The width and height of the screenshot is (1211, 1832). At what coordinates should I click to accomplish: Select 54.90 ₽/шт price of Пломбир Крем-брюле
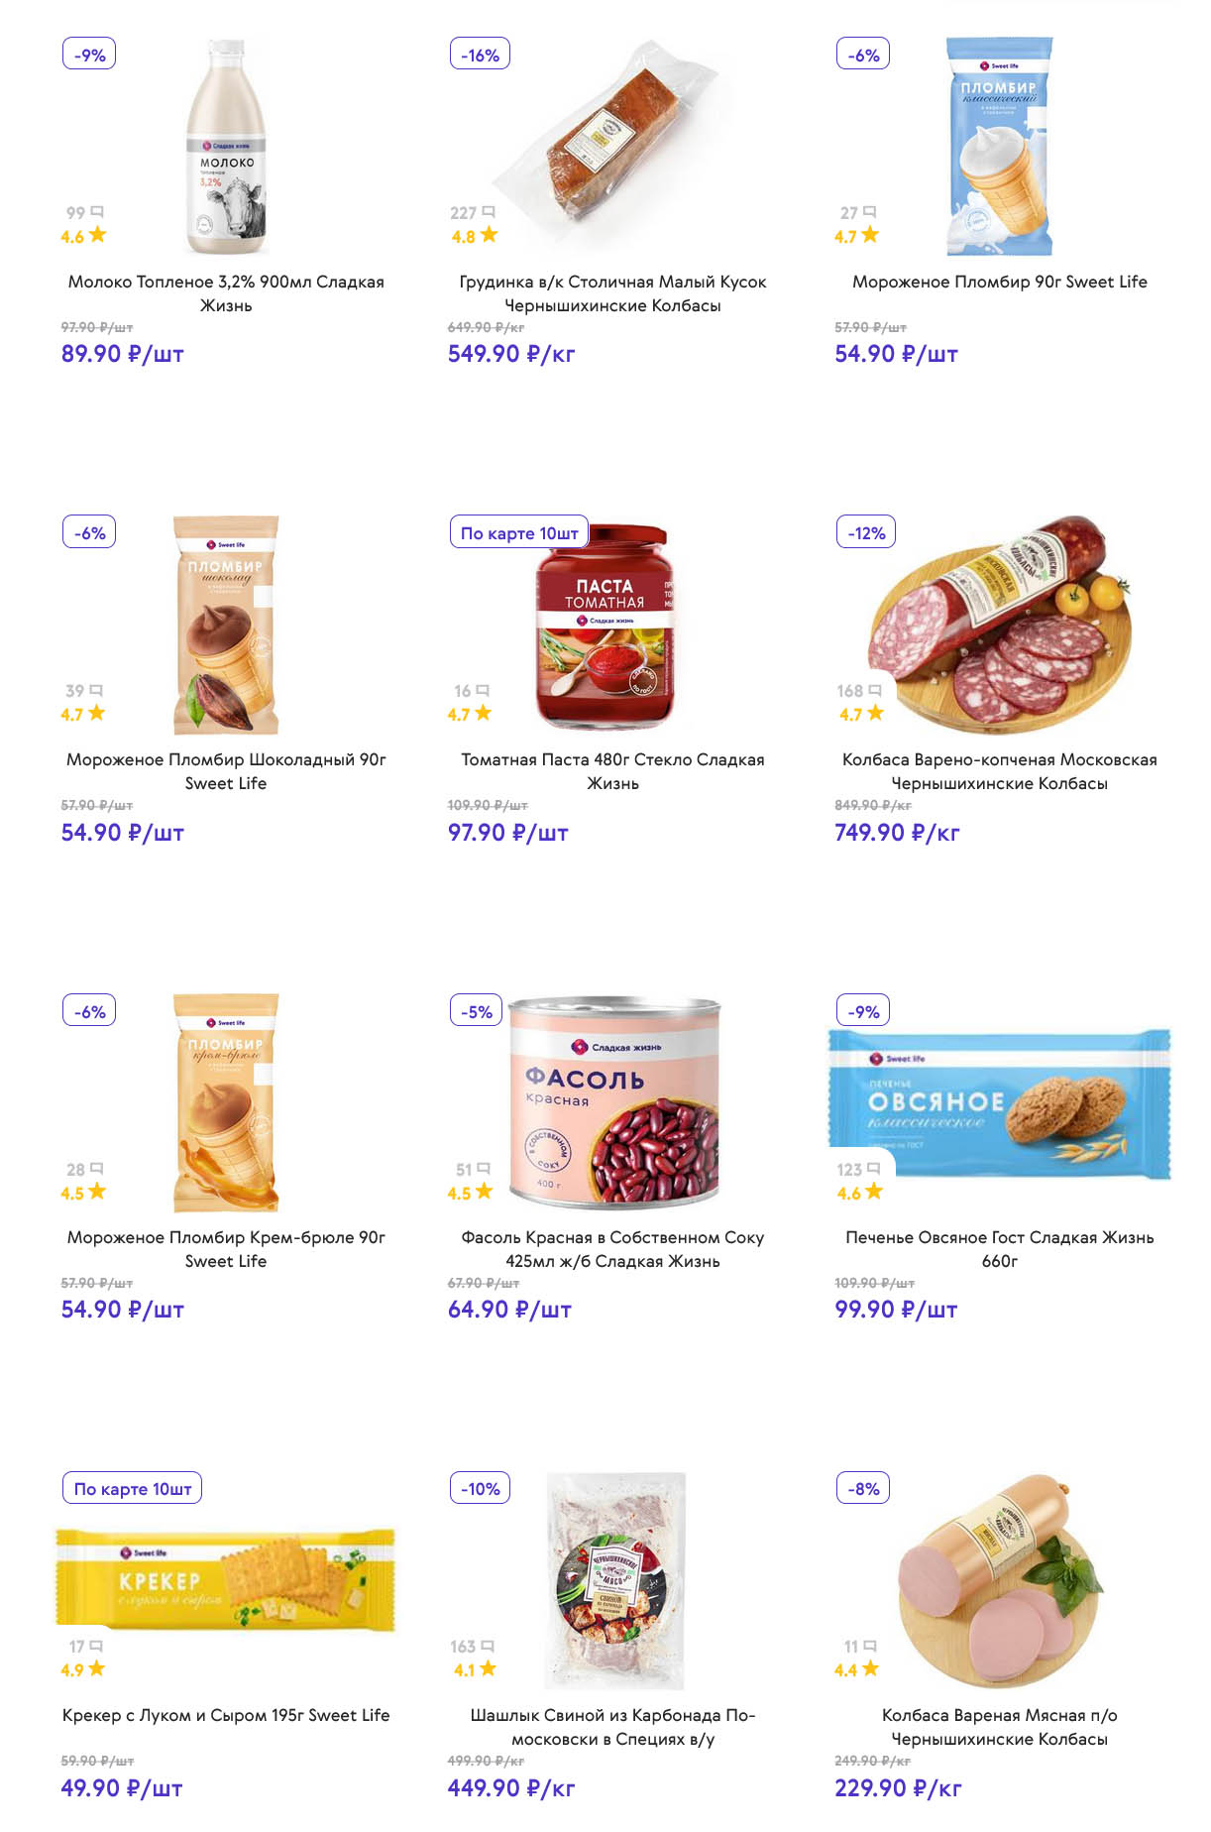(123, 1310)
